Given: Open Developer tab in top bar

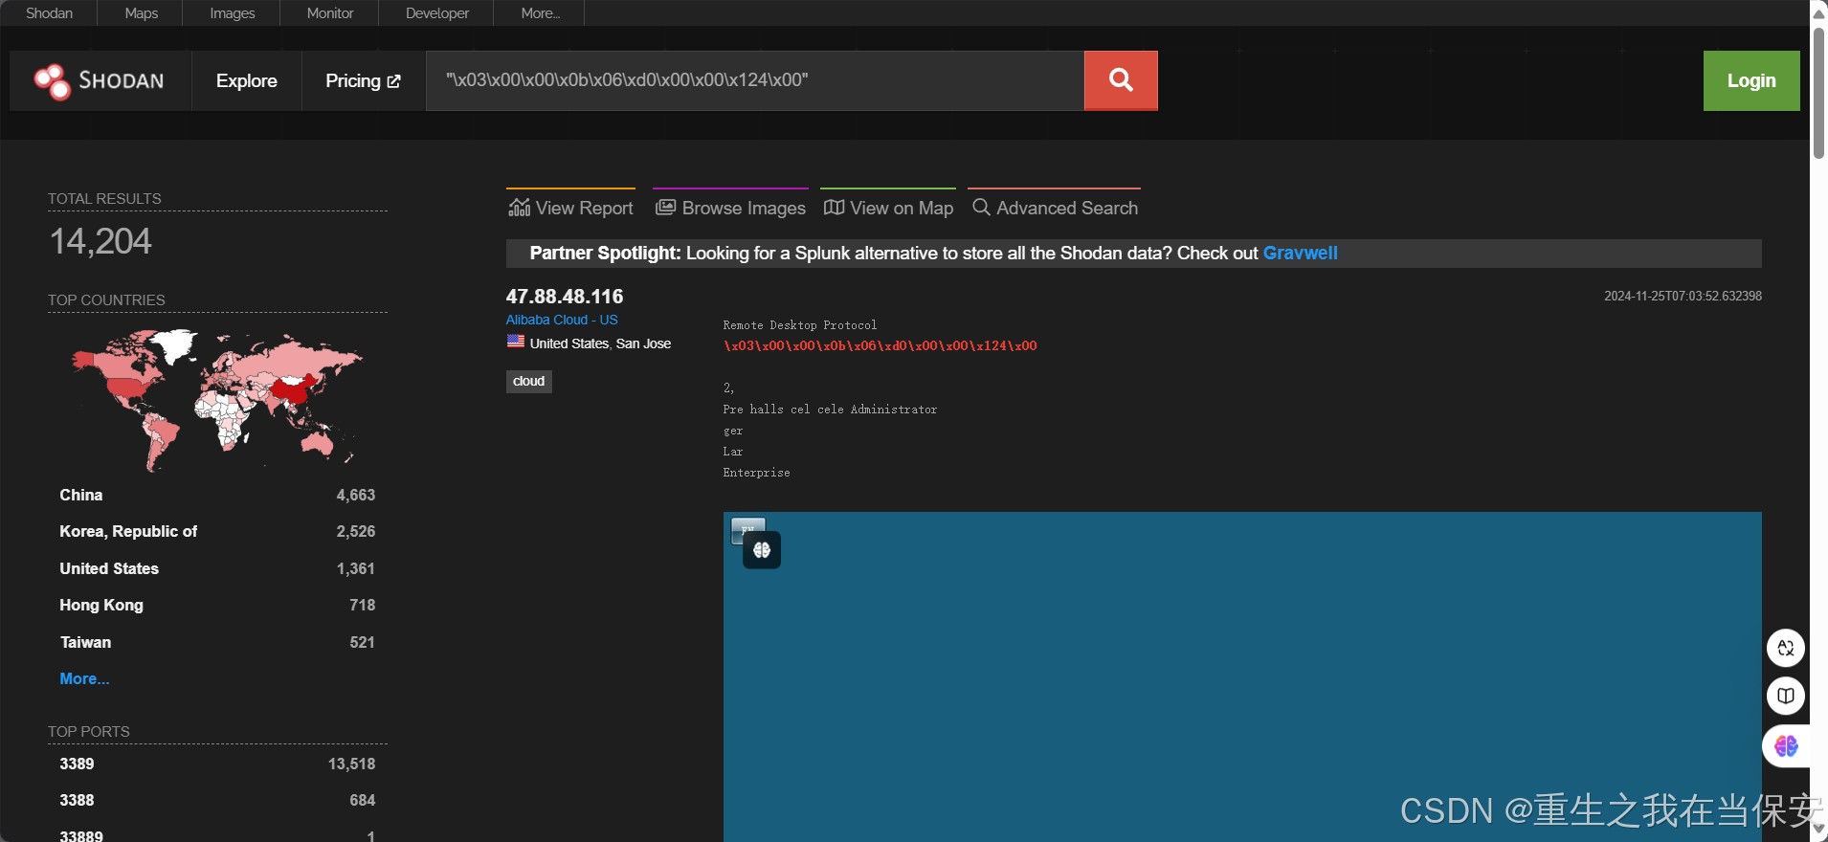Looking at the screenshot, I should [437, 13].
